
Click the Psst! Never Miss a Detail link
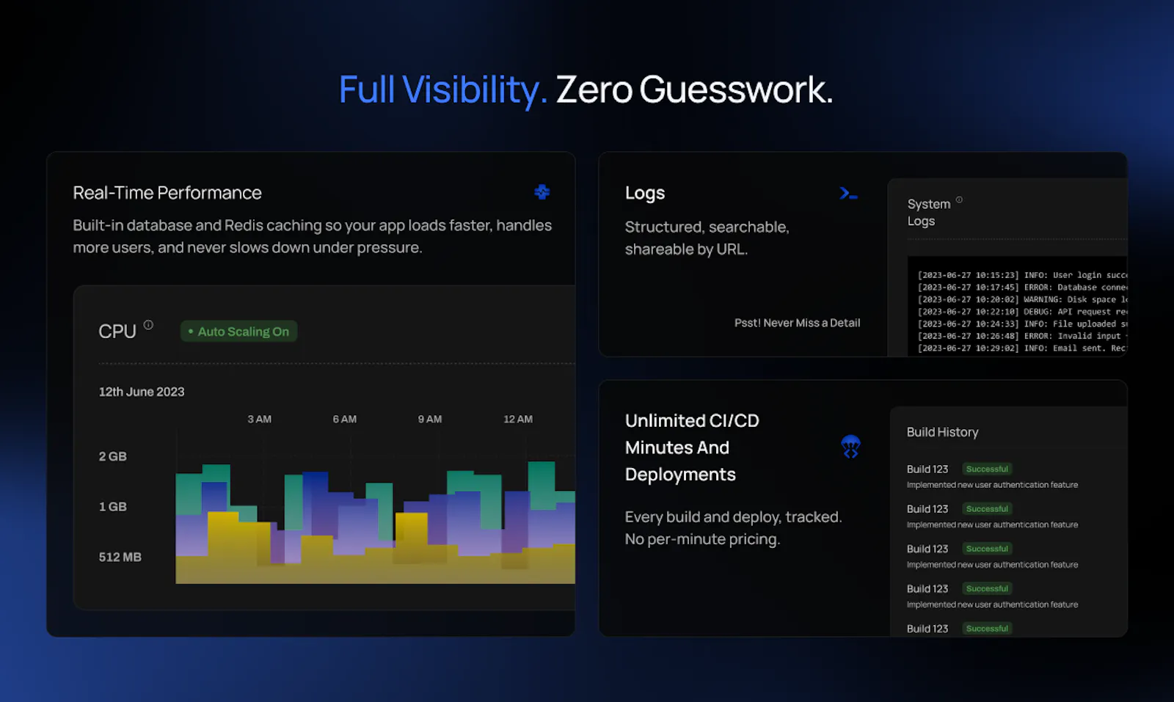[x=797, y=323]
